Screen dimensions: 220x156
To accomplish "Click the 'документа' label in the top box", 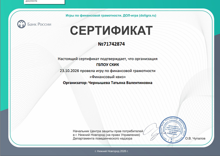I will click(31, 1).
